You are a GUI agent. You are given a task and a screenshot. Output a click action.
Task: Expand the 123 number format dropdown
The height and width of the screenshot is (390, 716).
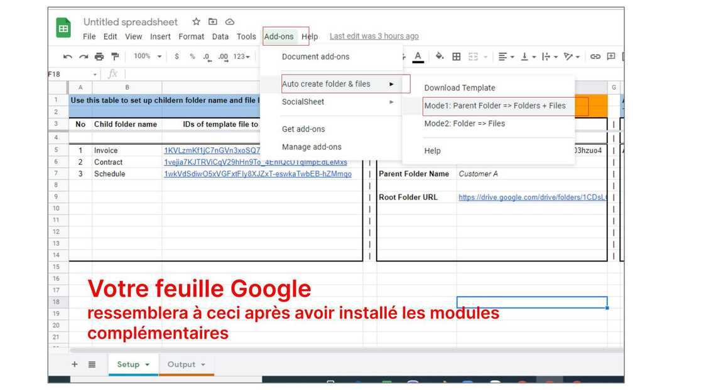pos(242,57)
